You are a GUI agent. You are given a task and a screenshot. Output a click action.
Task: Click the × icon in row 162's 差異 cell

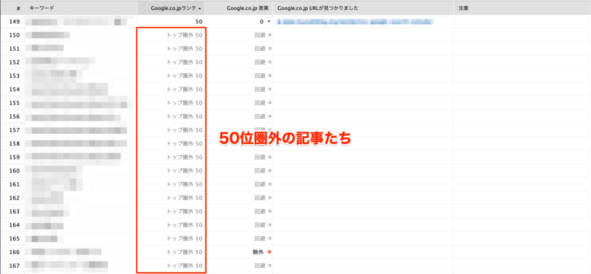(x=270, y=198)
